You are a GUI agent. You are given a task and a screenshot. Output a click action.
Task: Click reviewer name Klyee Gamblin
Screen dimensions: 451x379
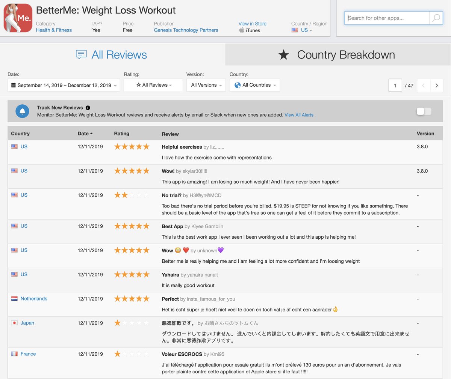207,226
